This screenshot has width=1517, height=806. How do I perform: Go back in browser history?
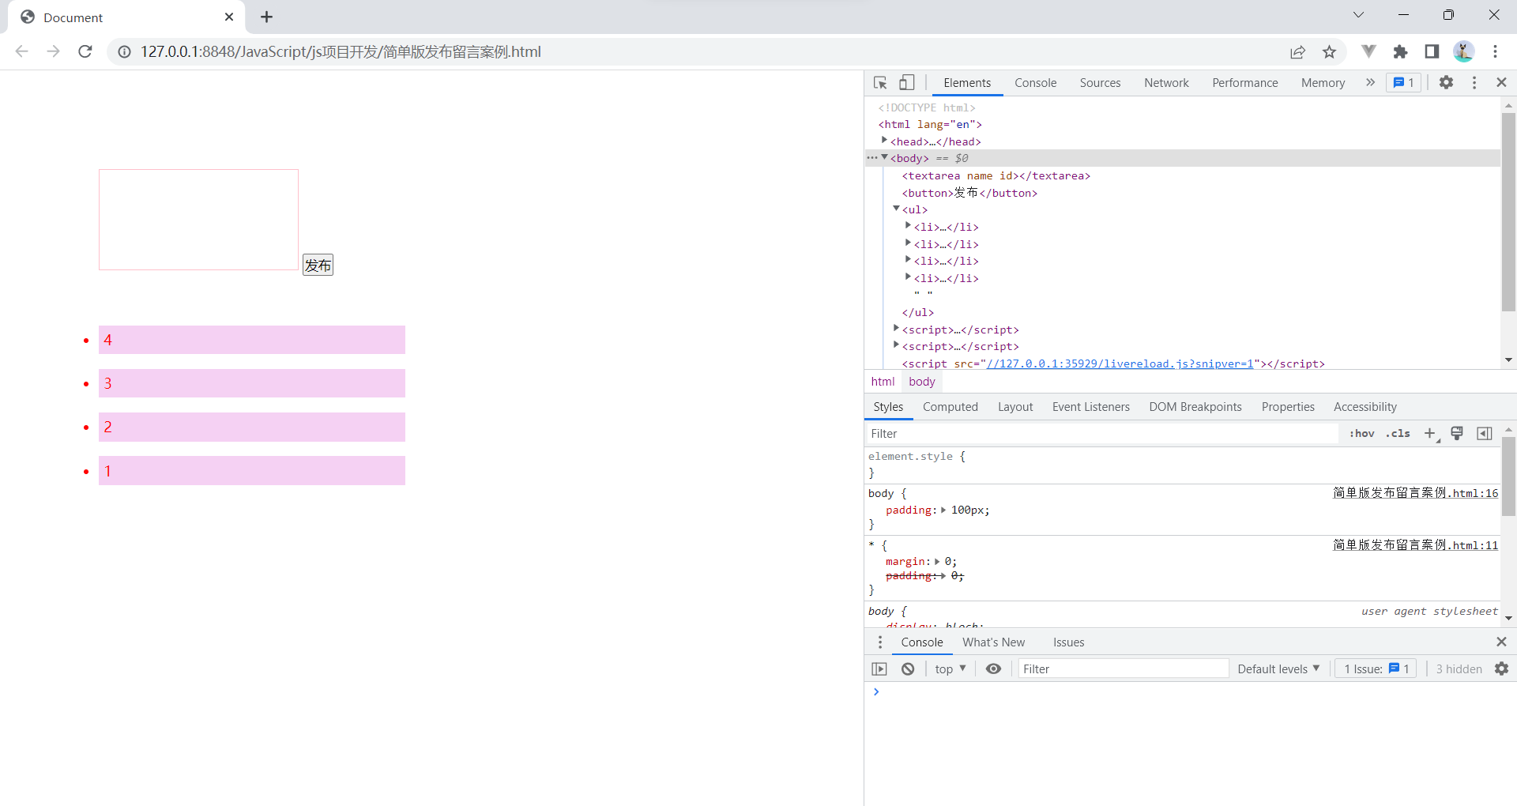tap(22, 51)
